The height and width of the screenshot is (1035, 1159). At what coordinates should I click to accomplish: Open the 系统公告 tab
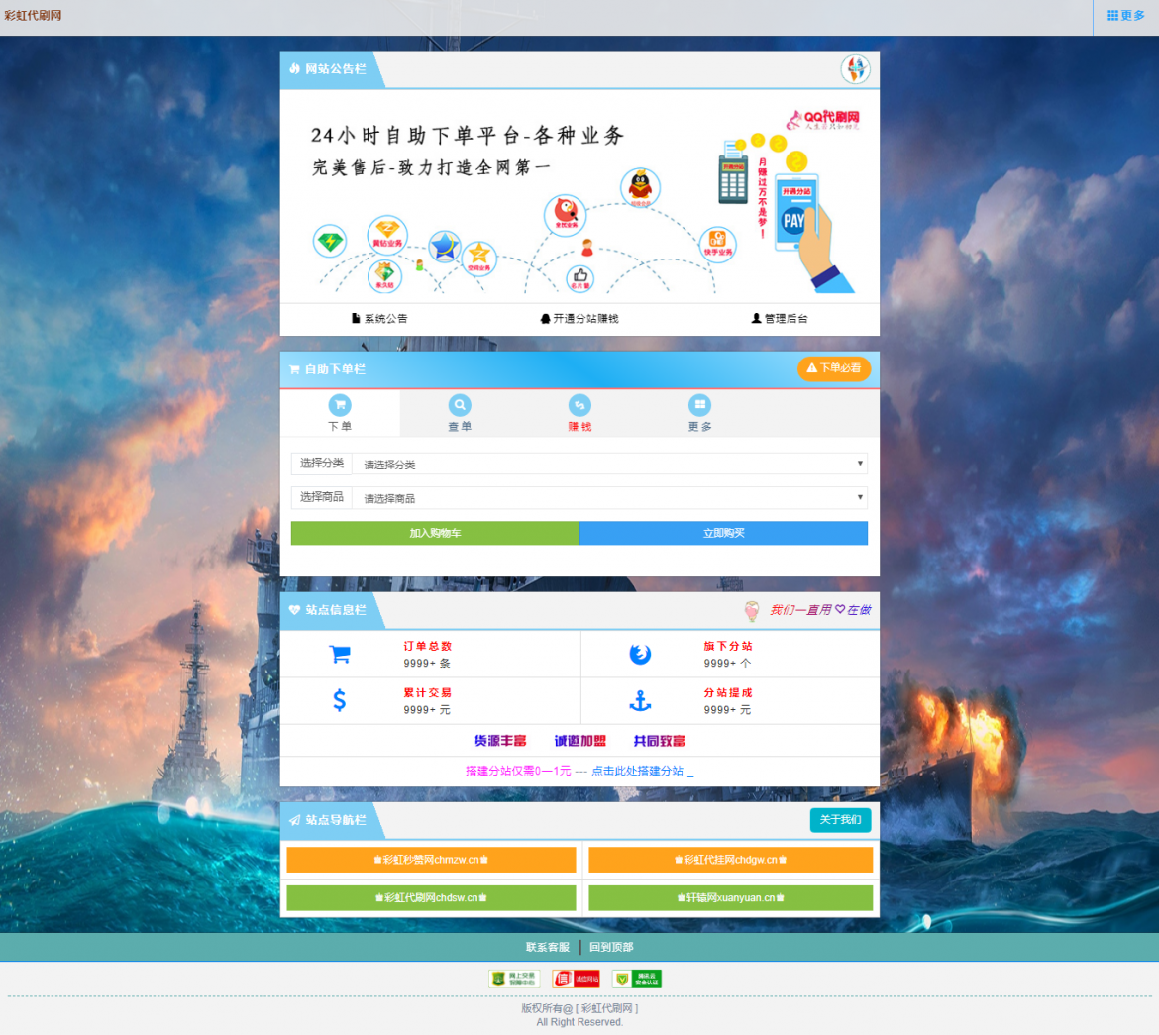pyautogui.click(x=379, y=319)
